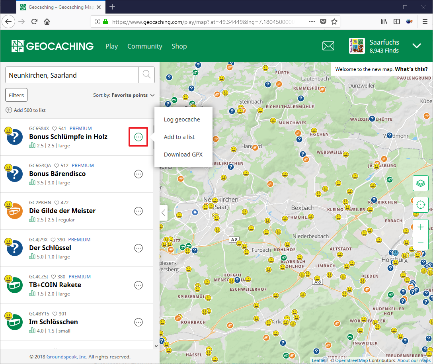Open the OpenStreetMap attribution link
The width and height of the screenshot is (433, 364).
351,360
